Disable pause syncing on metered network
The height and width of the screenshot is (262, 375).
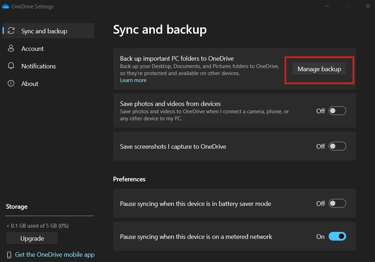[x=337, y=236]
